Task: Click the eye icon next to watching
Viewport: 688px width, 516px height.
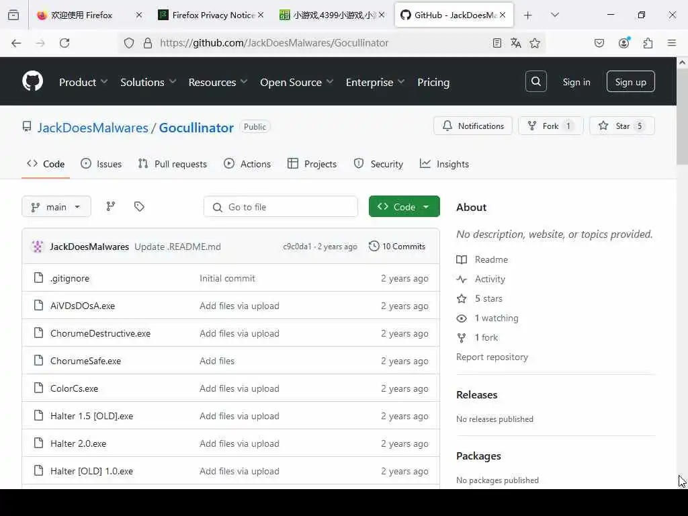Action: point(462,318)
